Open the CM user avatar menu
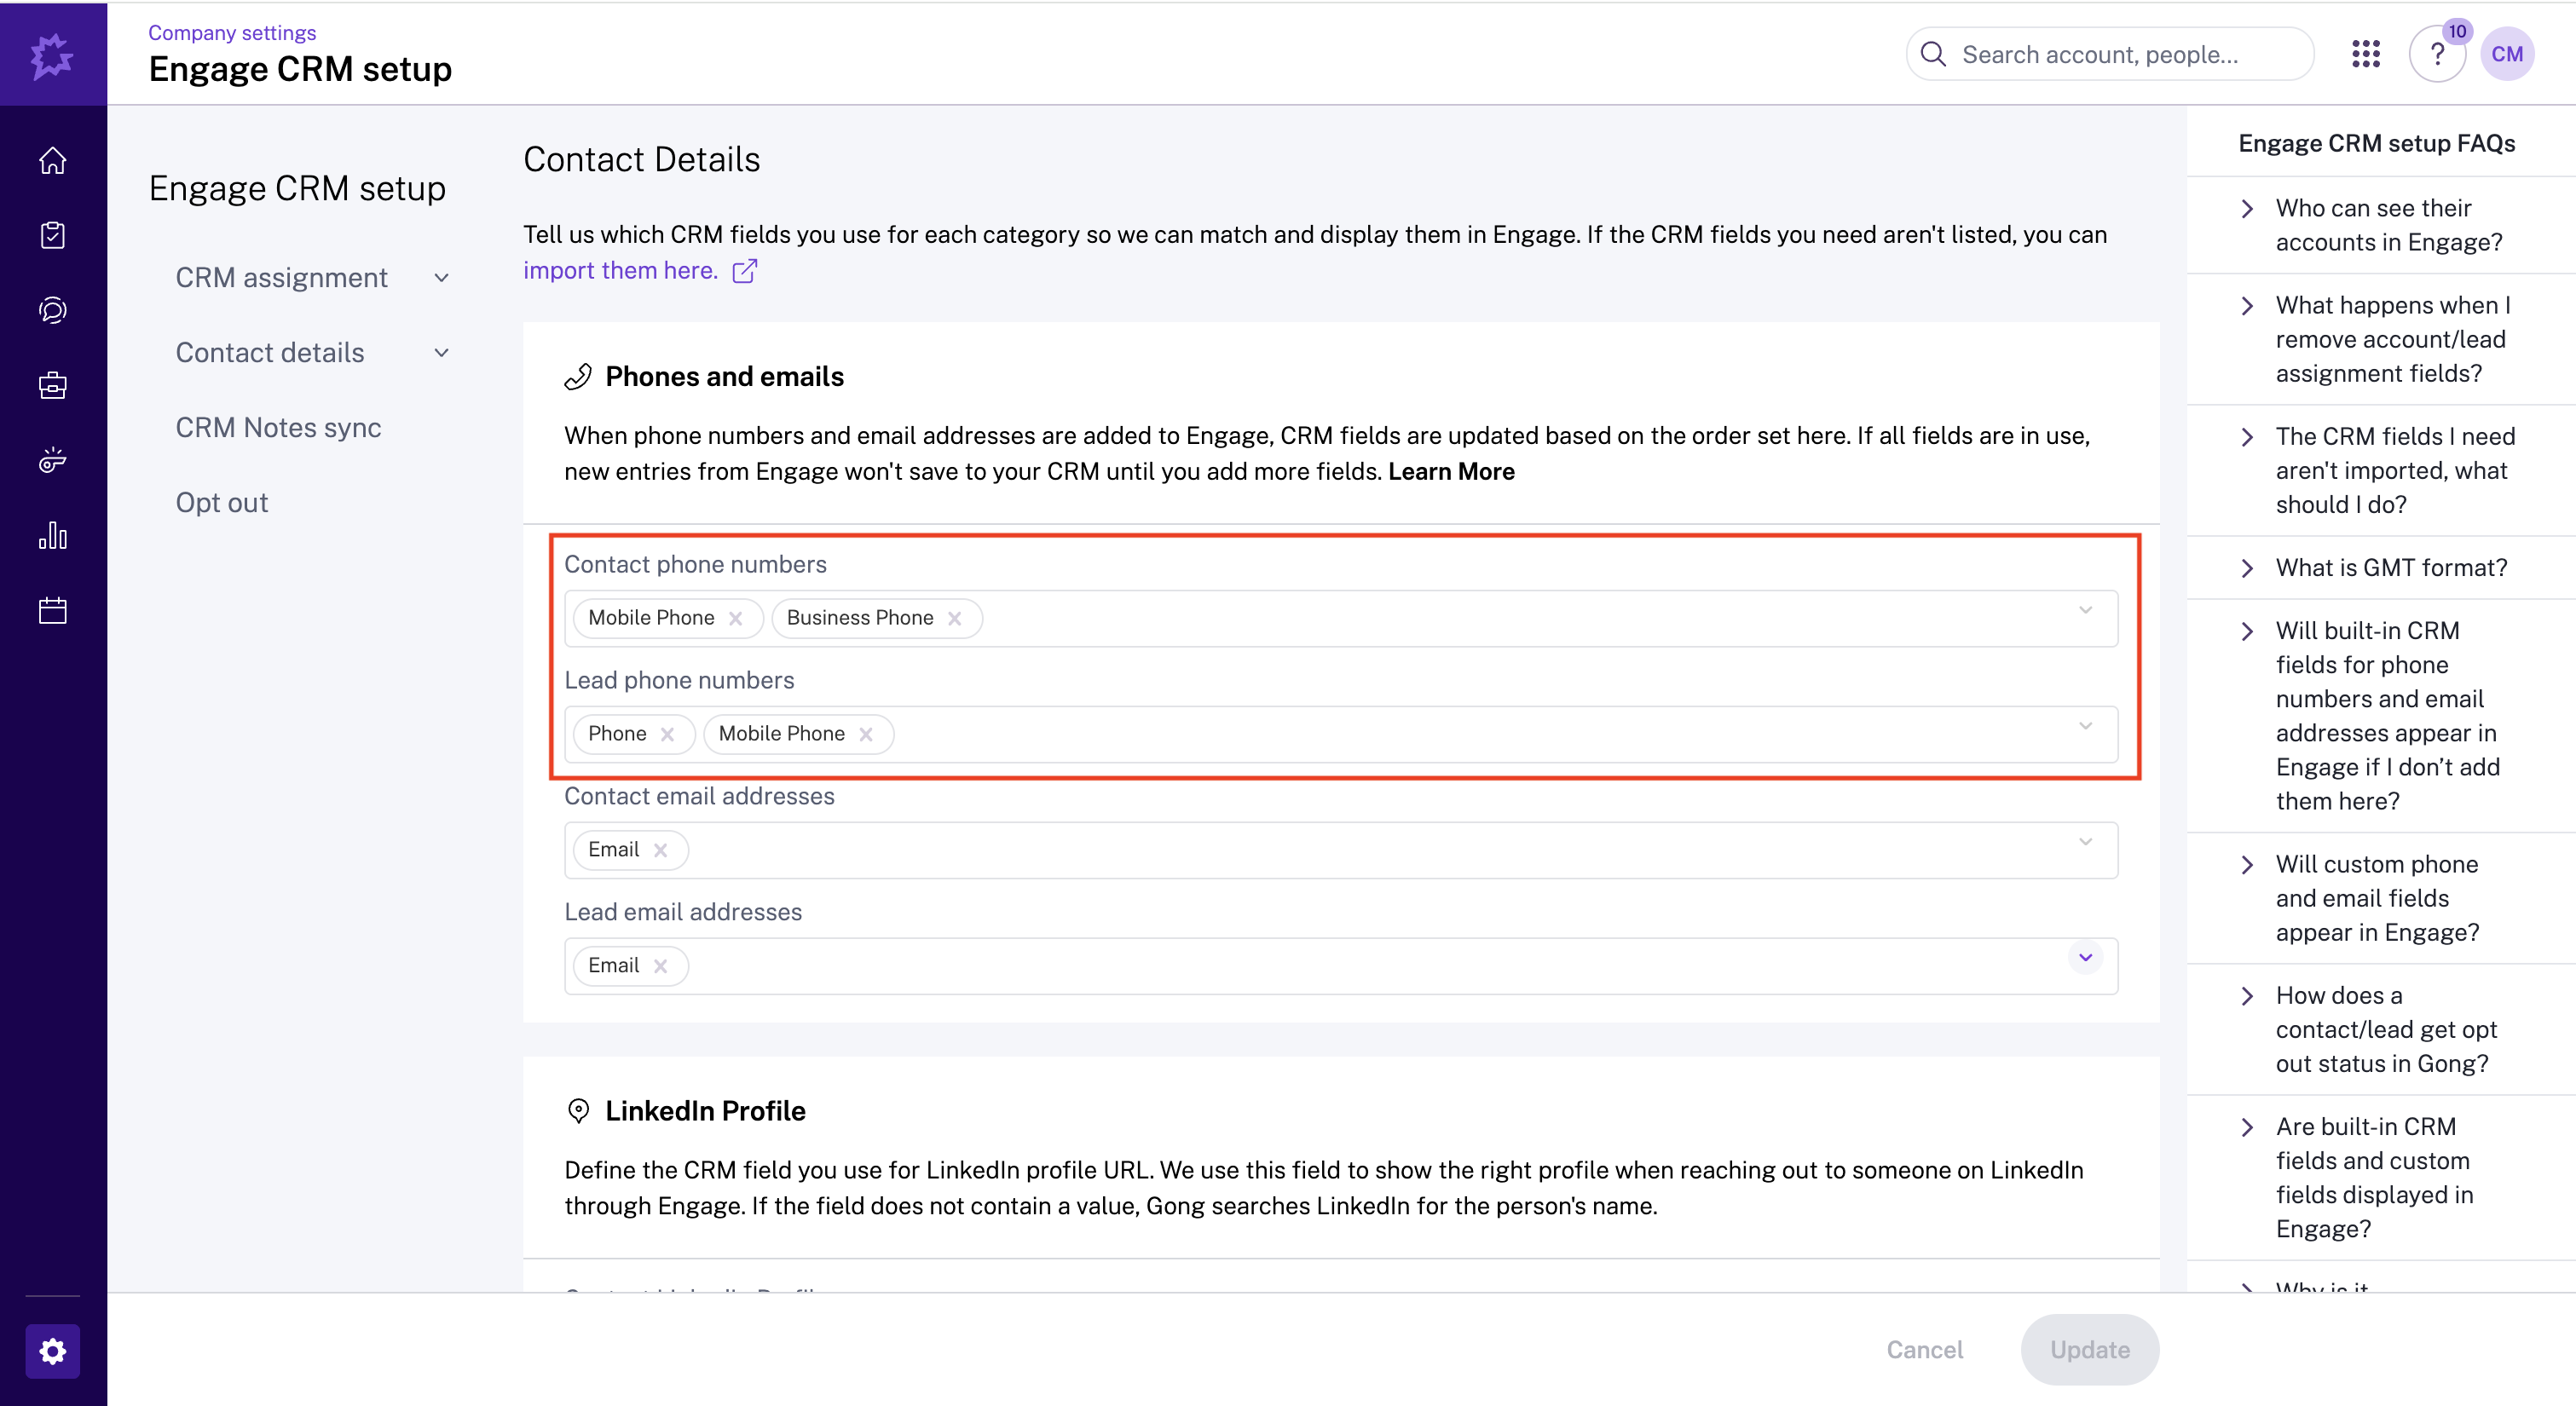 coord(2507,54)
